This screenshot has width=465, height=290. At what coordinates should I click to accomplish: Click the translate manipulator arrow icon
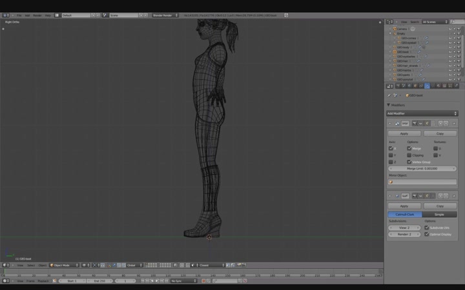click(x=114, y=265)
